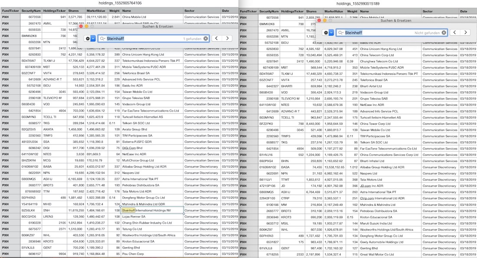Click Lojas Renner SA name cell
Screen dimensions: 477x258
152,217
